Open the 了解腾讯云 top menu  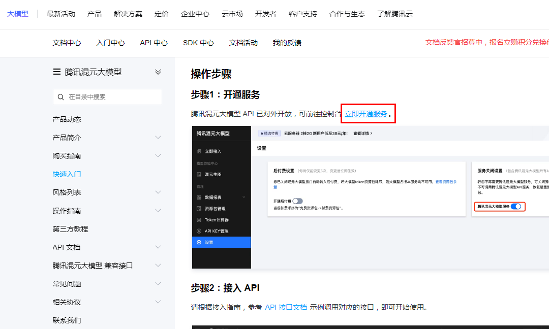pyautogui.click(x=394, y=14)
